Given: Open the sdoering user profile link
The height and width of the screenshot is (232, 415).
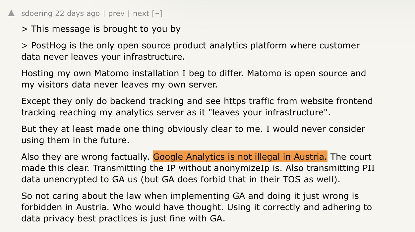Looking at the screenshot, I should 36,14.
